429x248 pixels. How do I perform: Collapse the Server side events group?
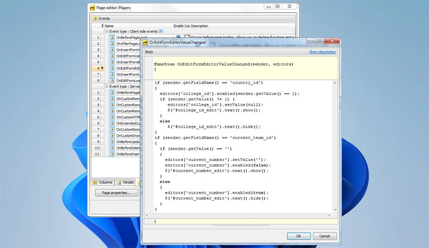click(107, 86)
